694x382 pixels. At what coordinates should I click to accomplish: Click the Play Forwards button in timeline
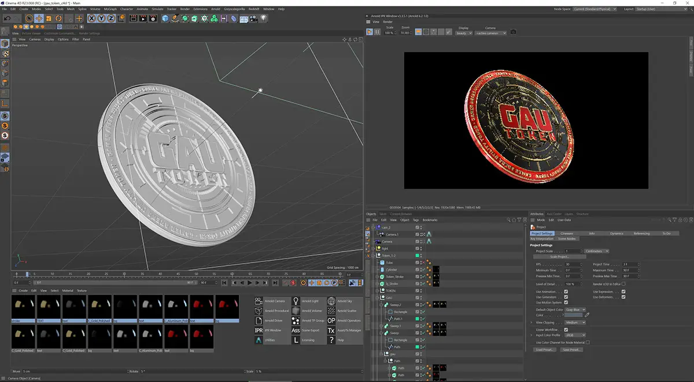click(x=250, y=283)
